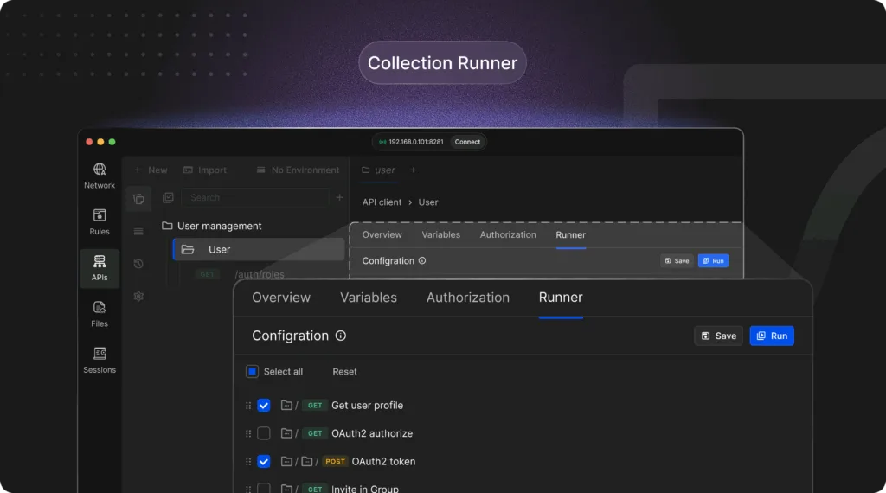The height and width of the screenshot is (493, 886).
Task: Switch to the large Authorization tab
Action: pos(468,298)
